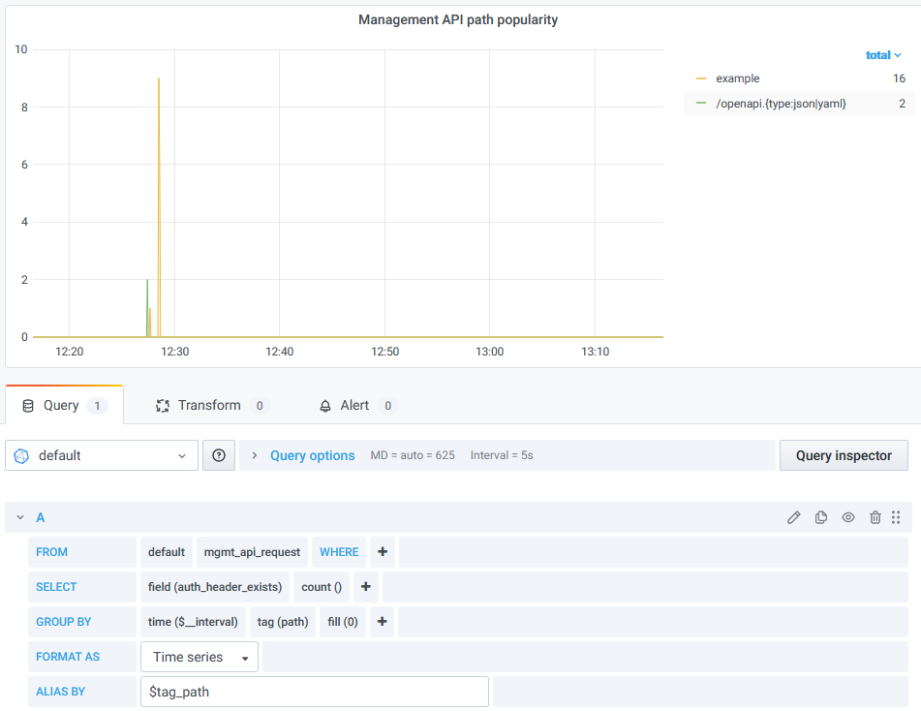The height and width of the screenshot is (711, 921).
Task: Toggle the example series in the legend
Action: pos(738,78)
